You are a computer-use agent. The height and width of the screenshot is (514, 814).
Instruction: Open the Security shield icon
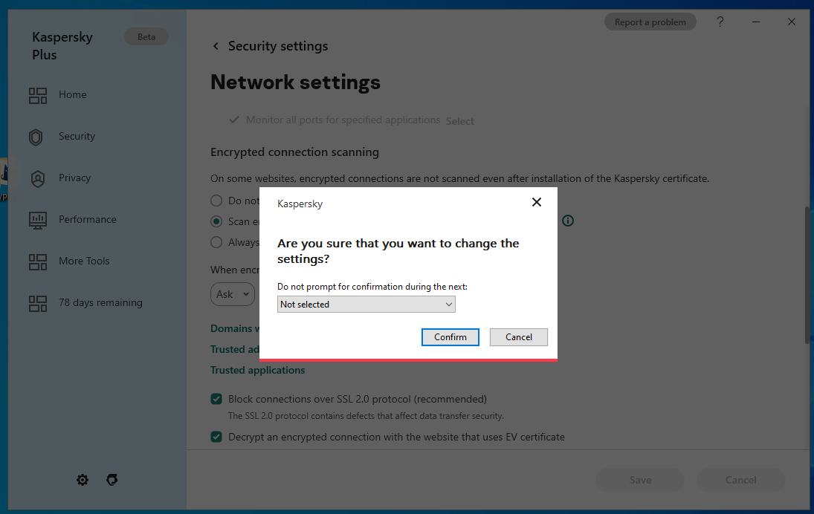tap(36, 137)
